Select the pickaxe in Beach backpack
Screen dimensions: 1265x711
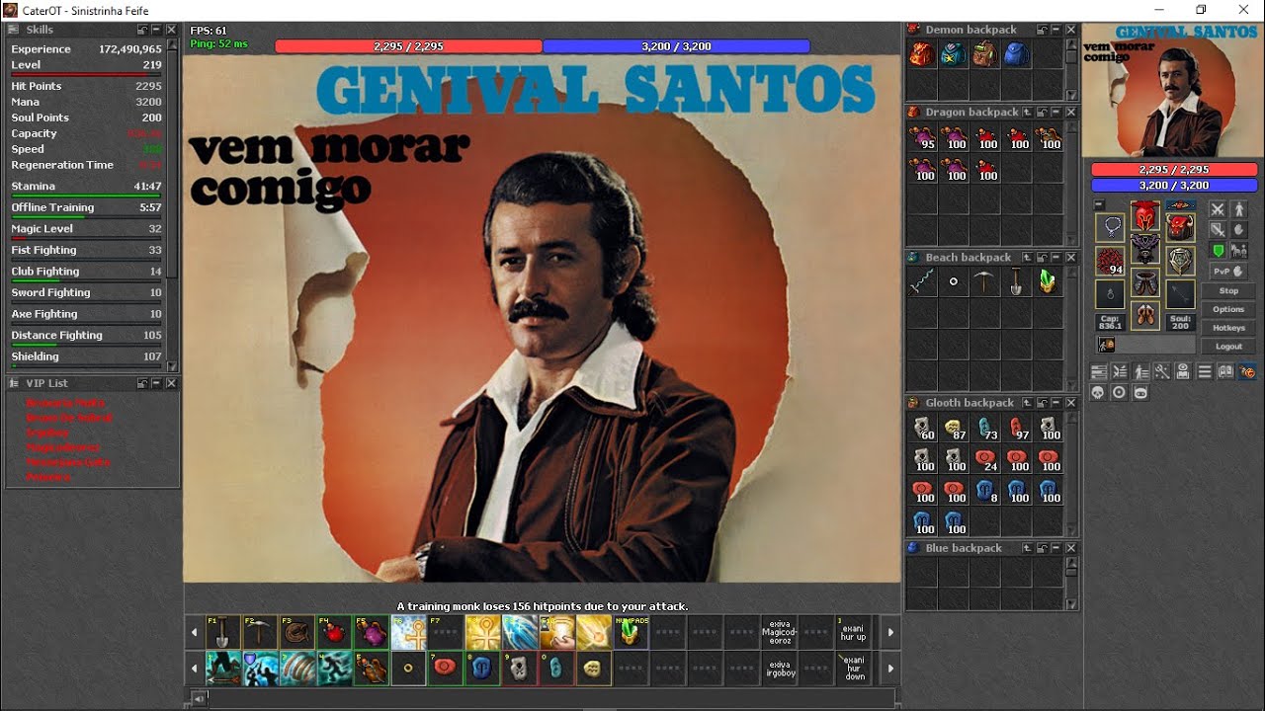pyautogui.click(x=985, y=282)
